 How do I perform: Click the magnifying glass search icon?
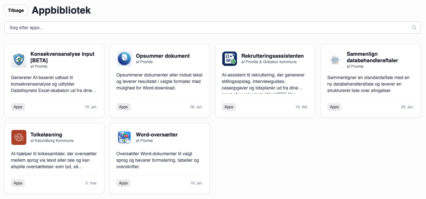coord(414,28)
